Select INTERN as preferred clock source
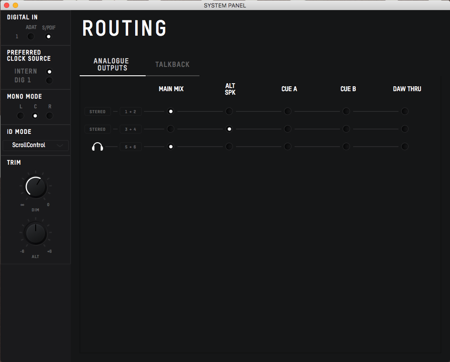 [x=49, y=71]
